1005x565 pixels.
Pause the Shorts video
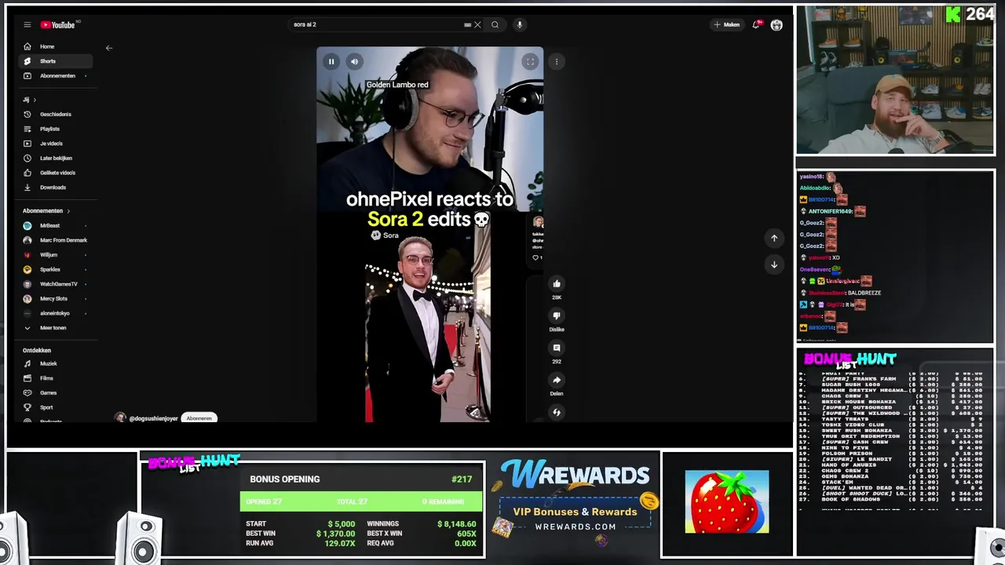tap(331, 61)
